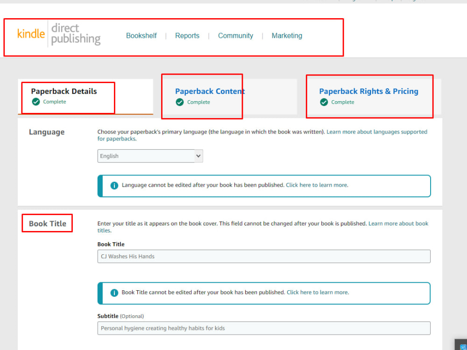Click the language dropdown arrow
This screenshot has width=467, height=350.
(198, 156)
